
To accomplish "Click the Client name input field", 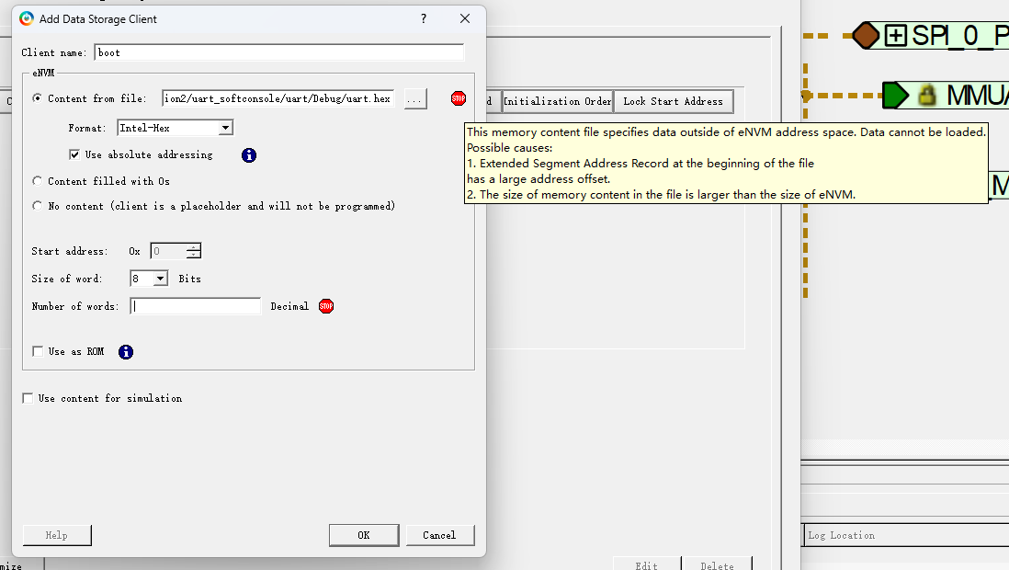I will [278, 52].
